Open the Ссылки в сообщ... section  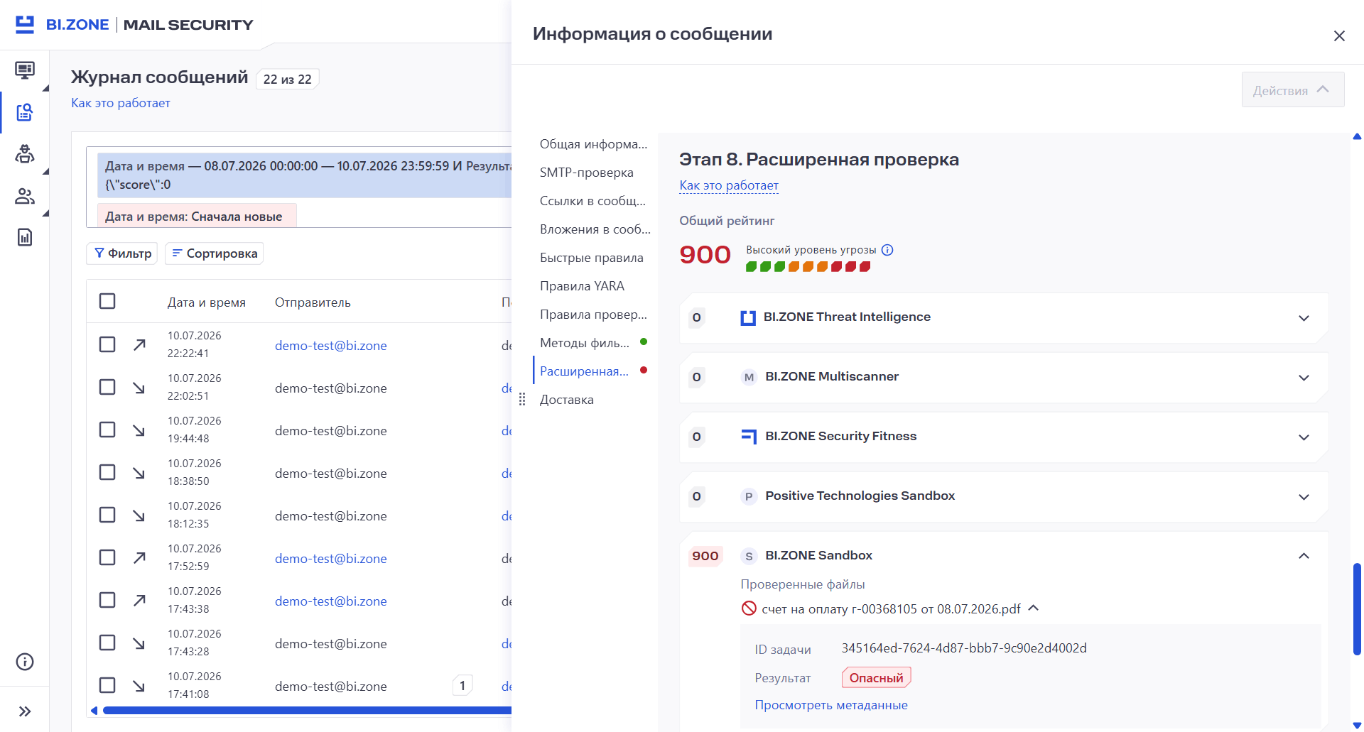[592, 201]
